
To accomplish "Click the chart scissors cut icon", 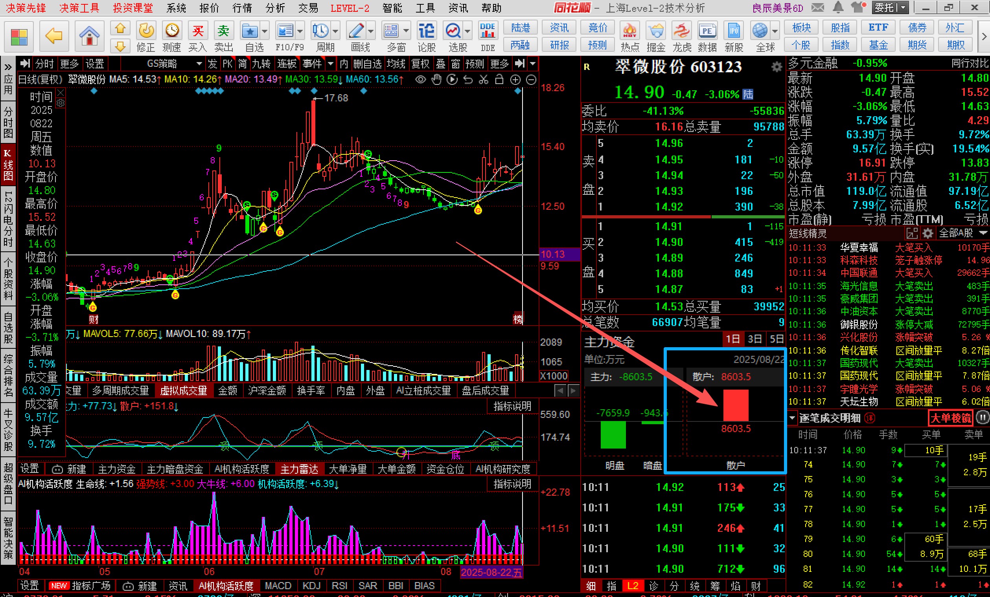I will tap(483, 80).
